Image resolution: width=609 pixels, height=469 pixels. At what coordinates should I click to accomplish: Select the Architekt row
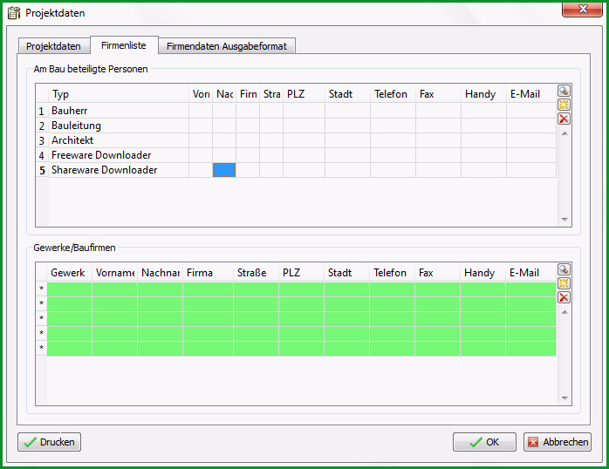pyautogui.click(x=296, y=140)
